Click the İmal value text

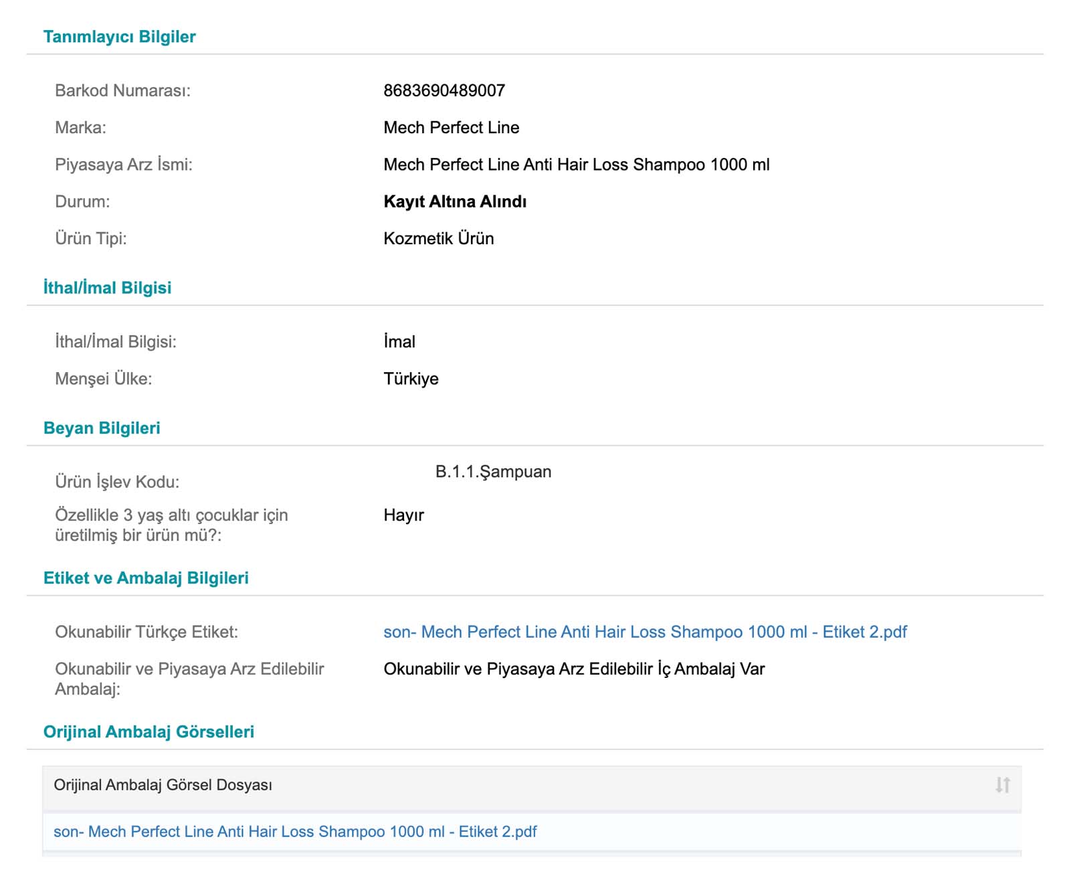click(399, 342)
